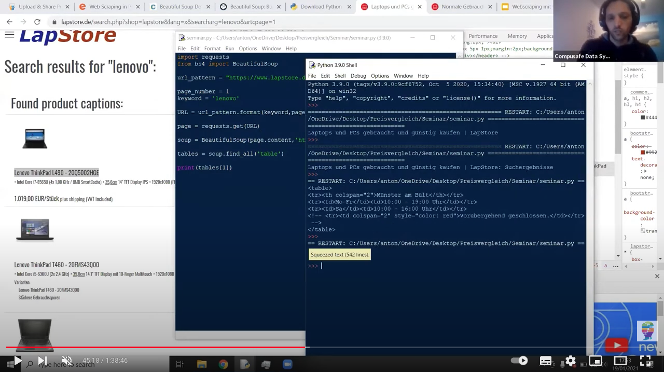Open the Python IDLE taskbar icon
The height and width of the screenshot is (372, 664).
click(x=245, y=364)
